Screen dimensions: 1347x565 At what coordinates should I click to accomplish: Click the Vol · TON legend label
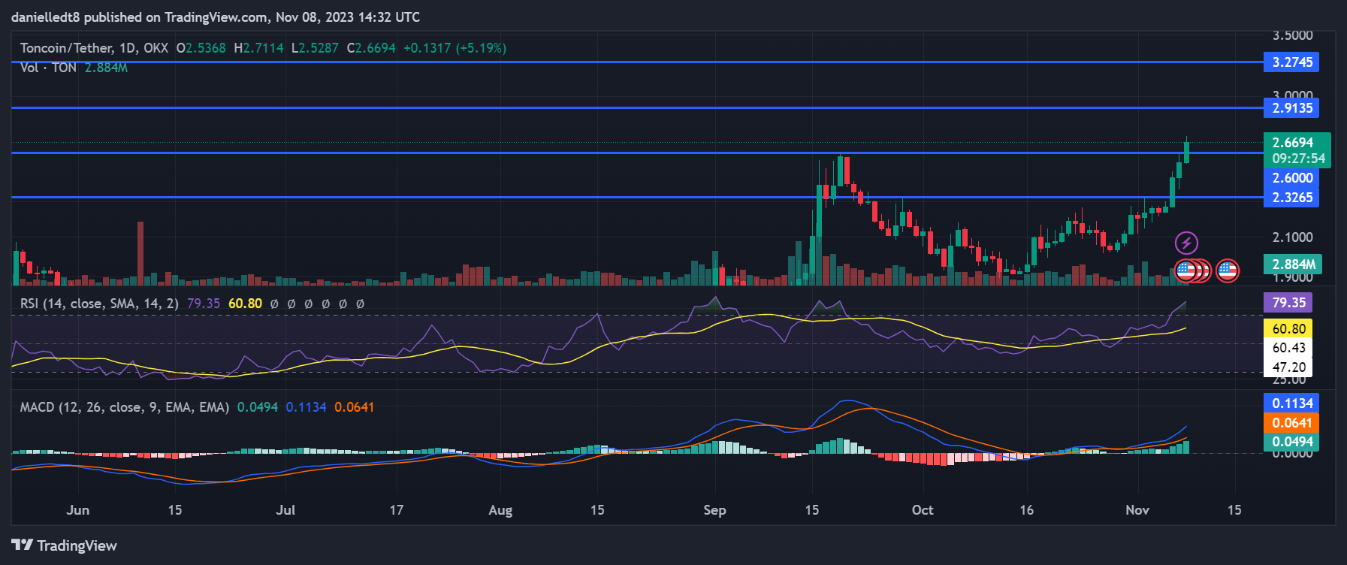[x=48, y=68]
